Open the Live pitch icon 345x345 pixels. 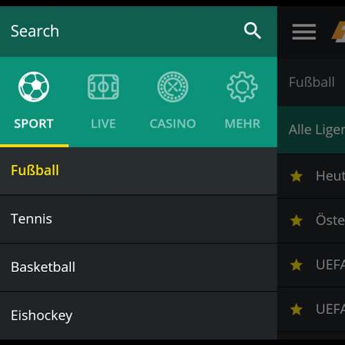(x=103, y=87)
